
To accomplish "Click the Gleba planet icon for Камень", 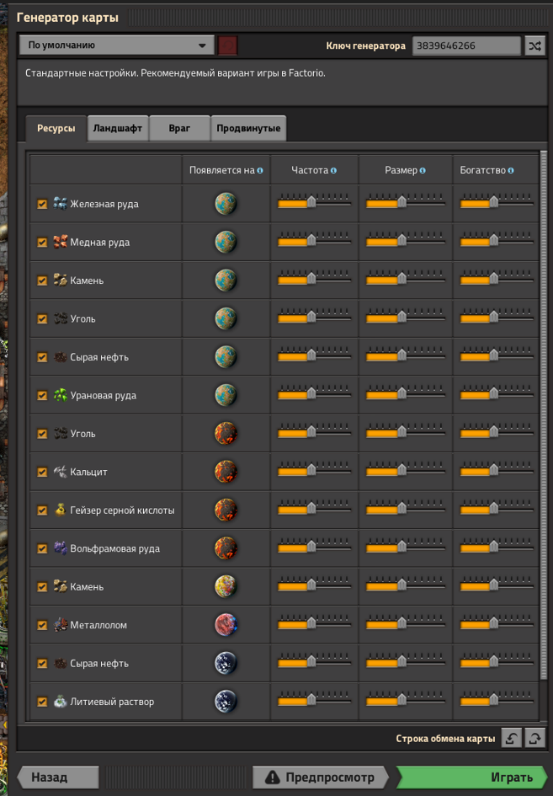I will [226, 586].
